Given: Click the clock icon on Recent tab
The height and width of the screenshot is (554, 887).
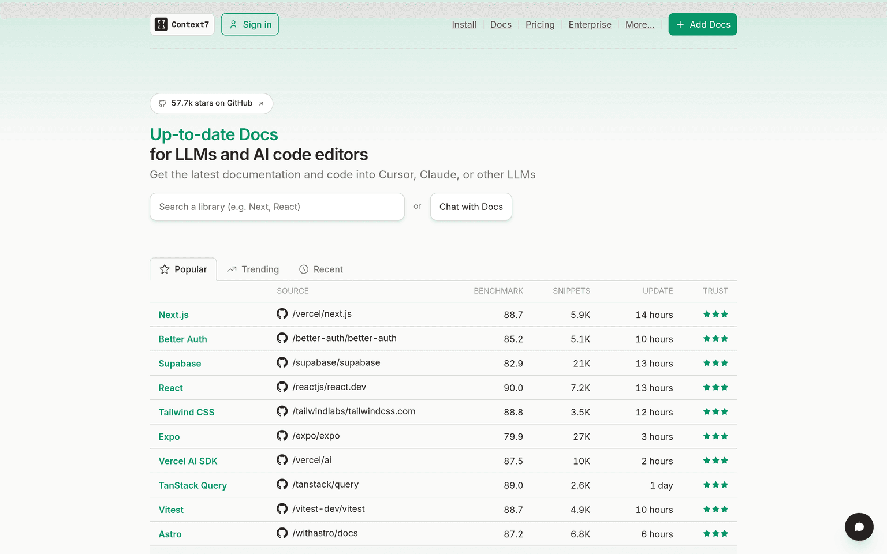Looking at the screenshot, I should pos(304,269).
